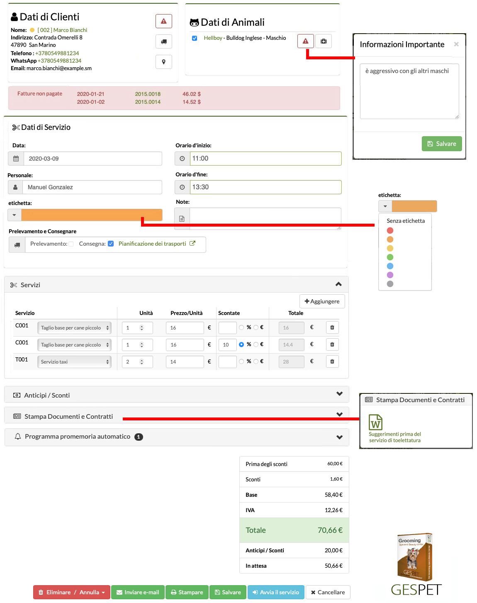
Task: Collapse the Servizi section
Action: click(338, 284)
